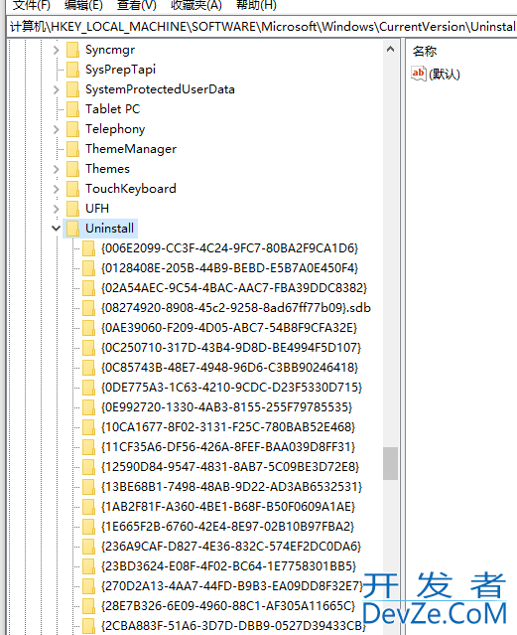
Task: Select key {1AB2F81F-A360-4BE1-B68F-B50F0609A1AE}
Action: coord(228,506)
